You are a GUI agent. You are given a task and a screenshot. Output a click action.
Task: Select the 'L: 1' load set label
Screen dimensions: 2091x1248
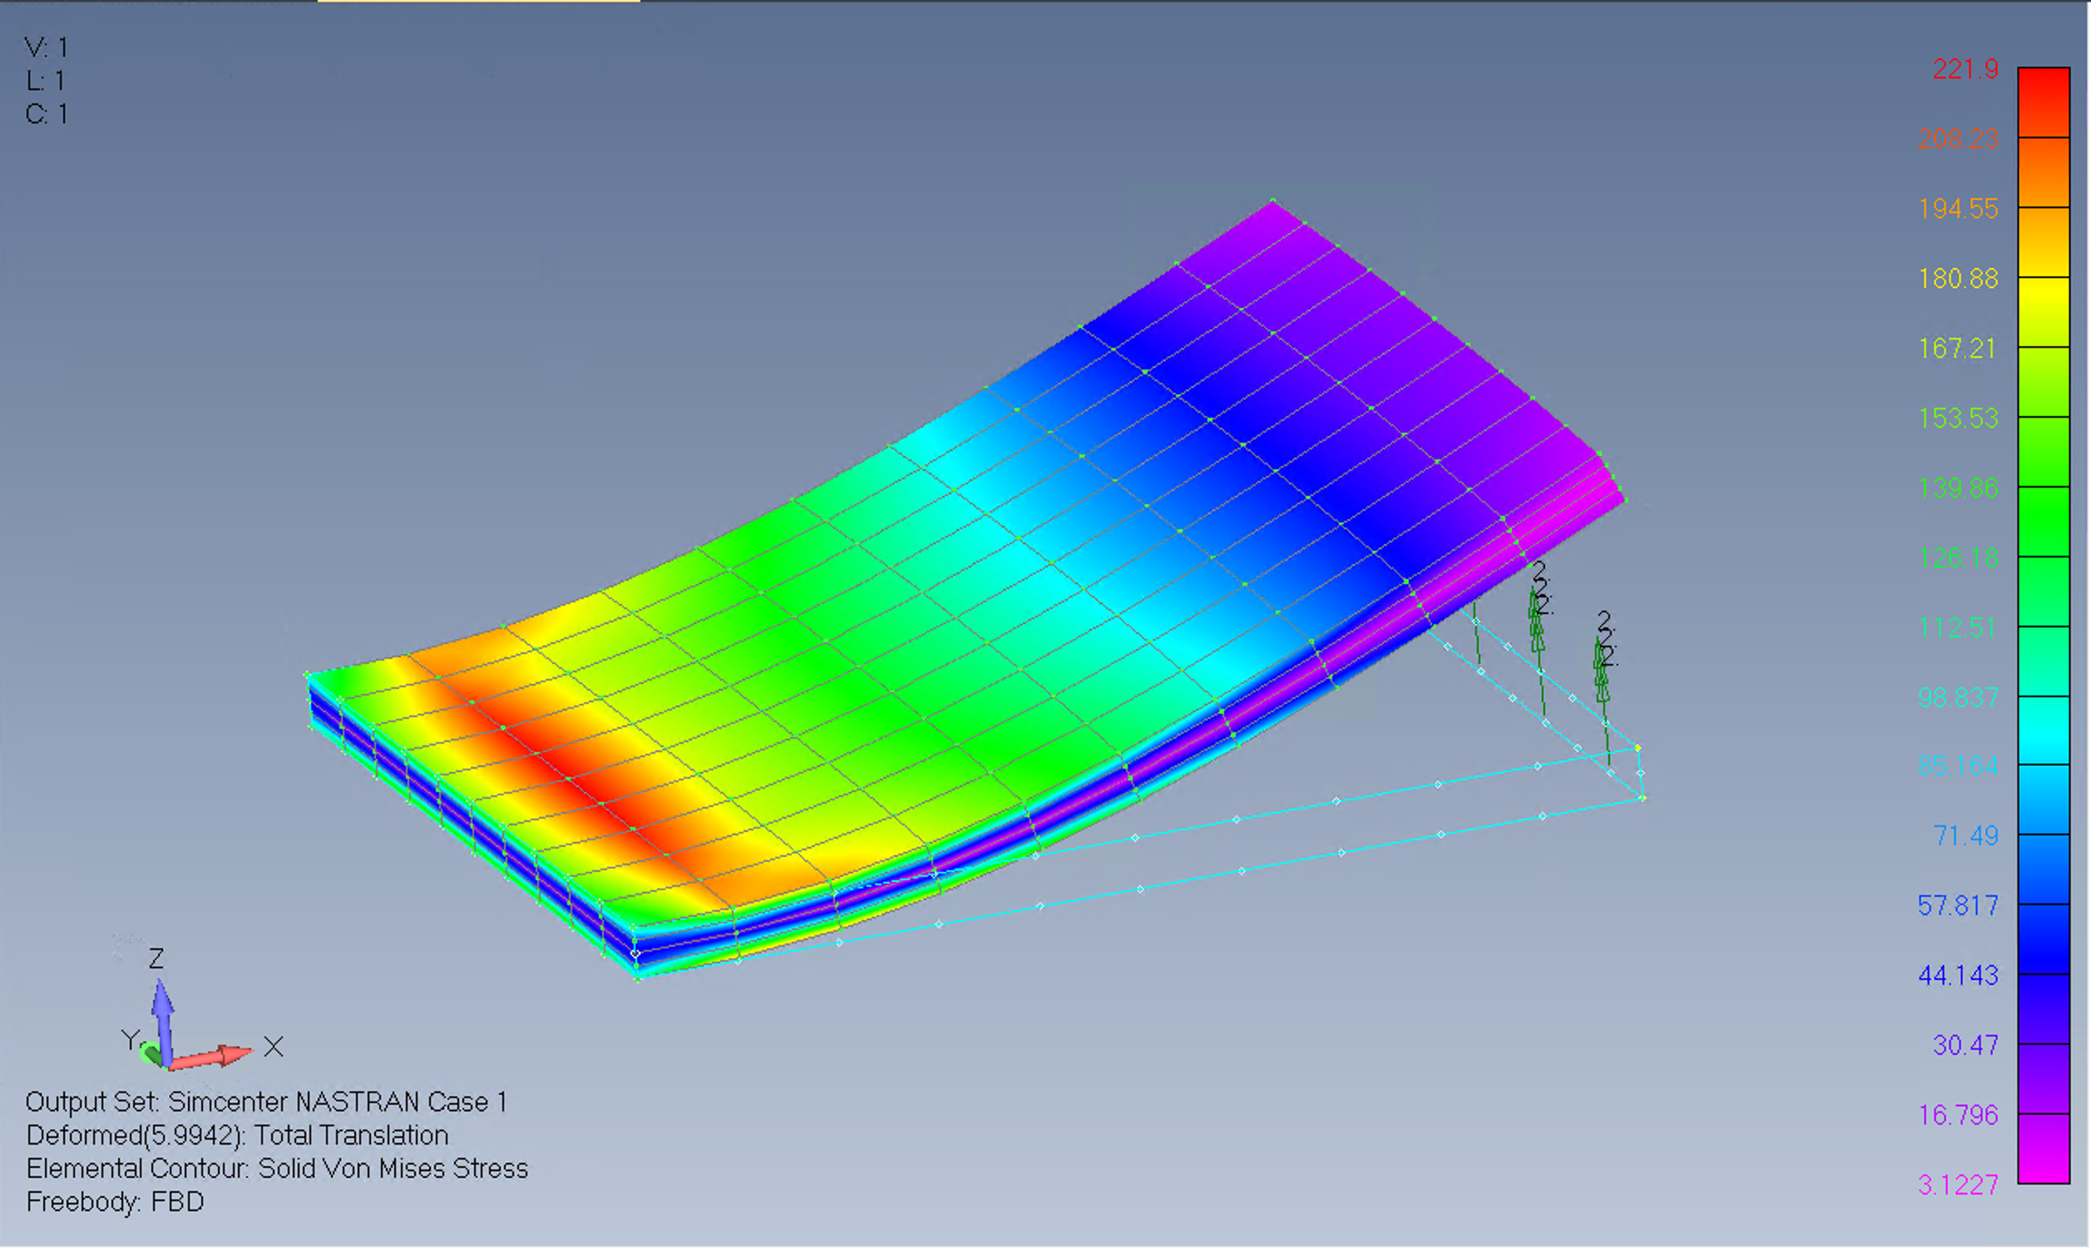point(46,81)
